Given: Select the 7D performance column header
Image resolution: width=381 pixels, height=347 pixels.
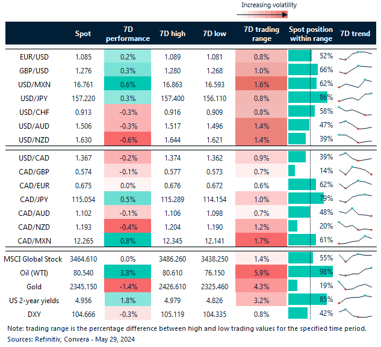Looking at the screenshot, I should (128, 34).
